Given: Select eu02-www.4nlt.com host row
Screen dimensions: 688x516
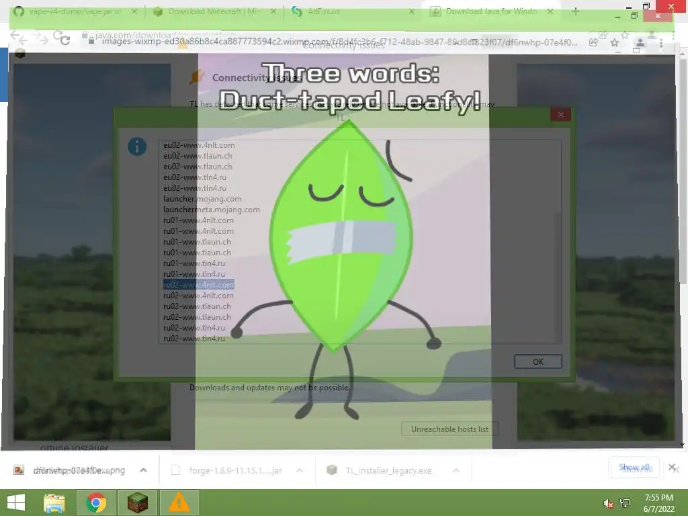Looking at the screenshot, I should pyautogui.click(x=199, y=145).
